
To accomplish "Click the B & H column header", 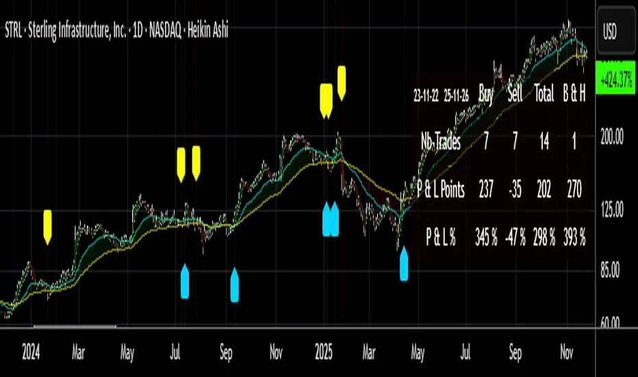I will click(x=574, y=94).
